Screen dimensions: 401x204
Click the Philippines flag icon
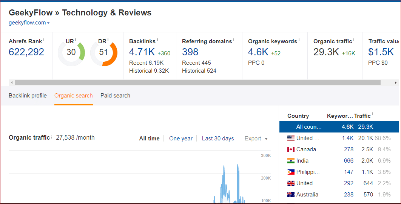pos(291,172)
